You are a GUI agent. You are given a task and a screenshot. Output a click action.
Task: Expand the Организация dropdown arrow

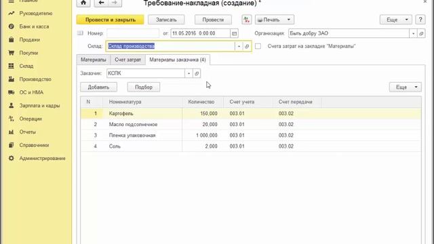point(413,33)
